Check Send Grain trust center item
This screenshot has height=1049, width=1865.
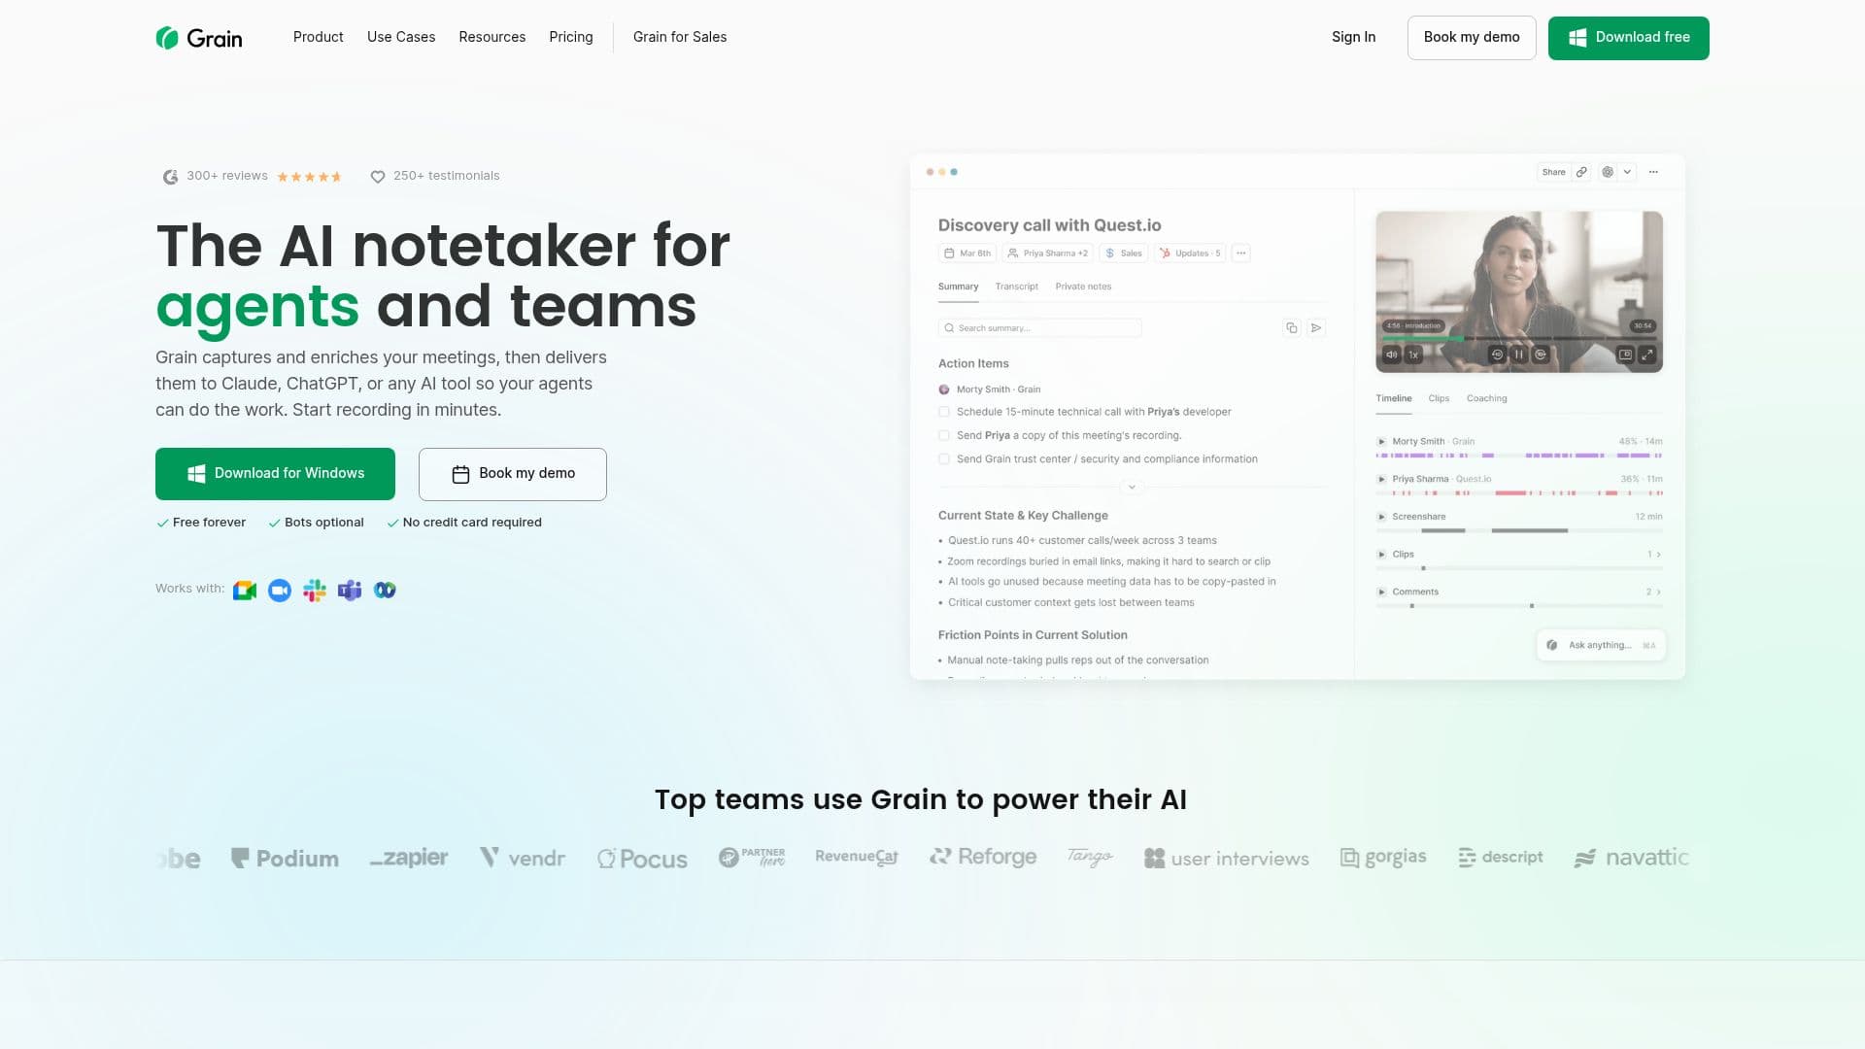(x=944, y=459)
